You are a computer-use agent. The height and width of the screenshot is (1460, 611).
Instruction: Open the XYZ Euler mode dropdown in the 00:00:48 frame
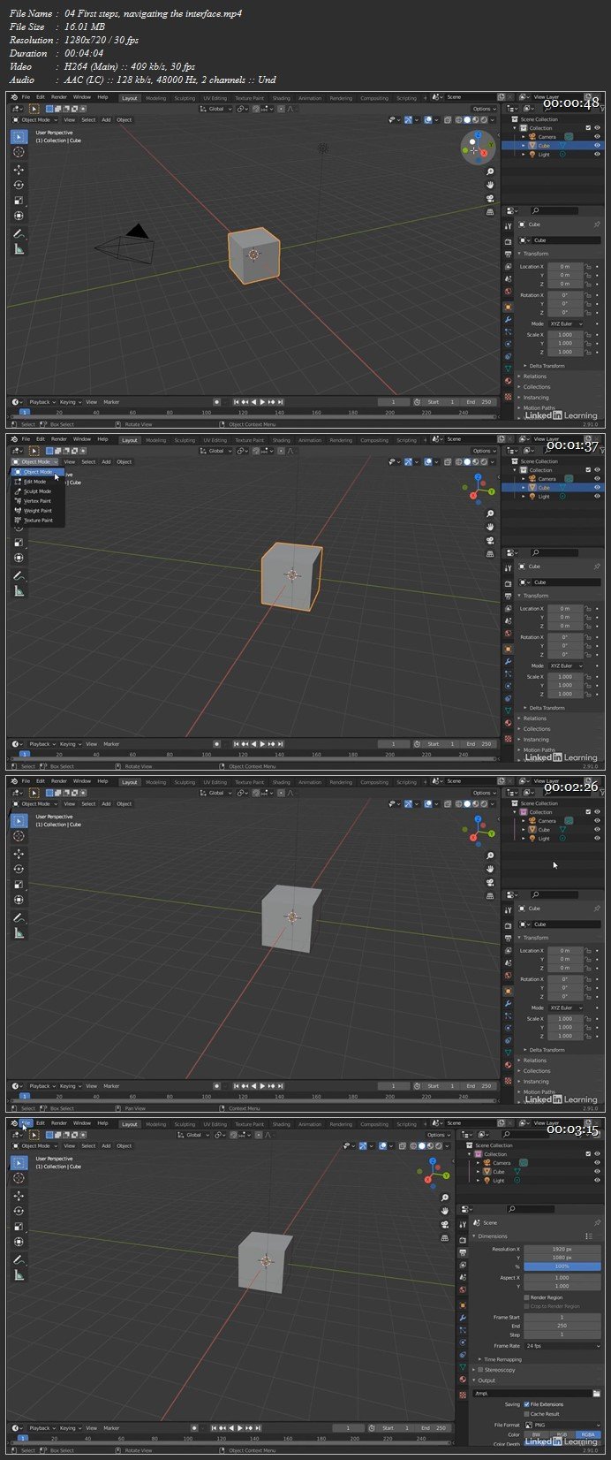565,323
